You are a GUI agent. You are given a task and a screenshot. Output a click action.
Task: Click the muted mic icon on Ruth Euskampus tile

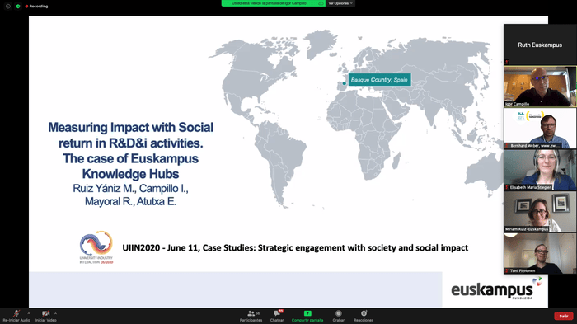coord(507,62)
